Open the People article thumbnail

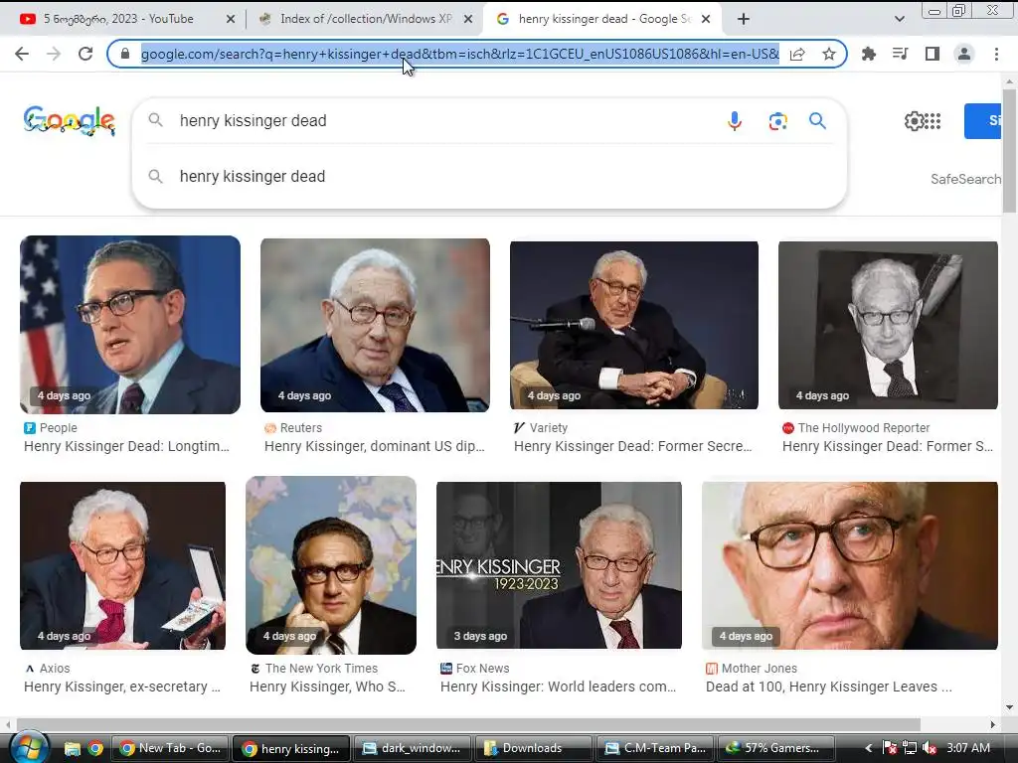tap(130, 325)
